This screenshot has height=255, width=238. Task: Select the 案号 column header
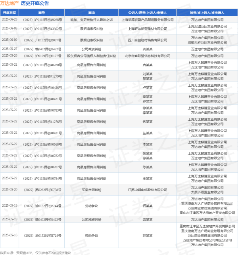pos(42,13)
